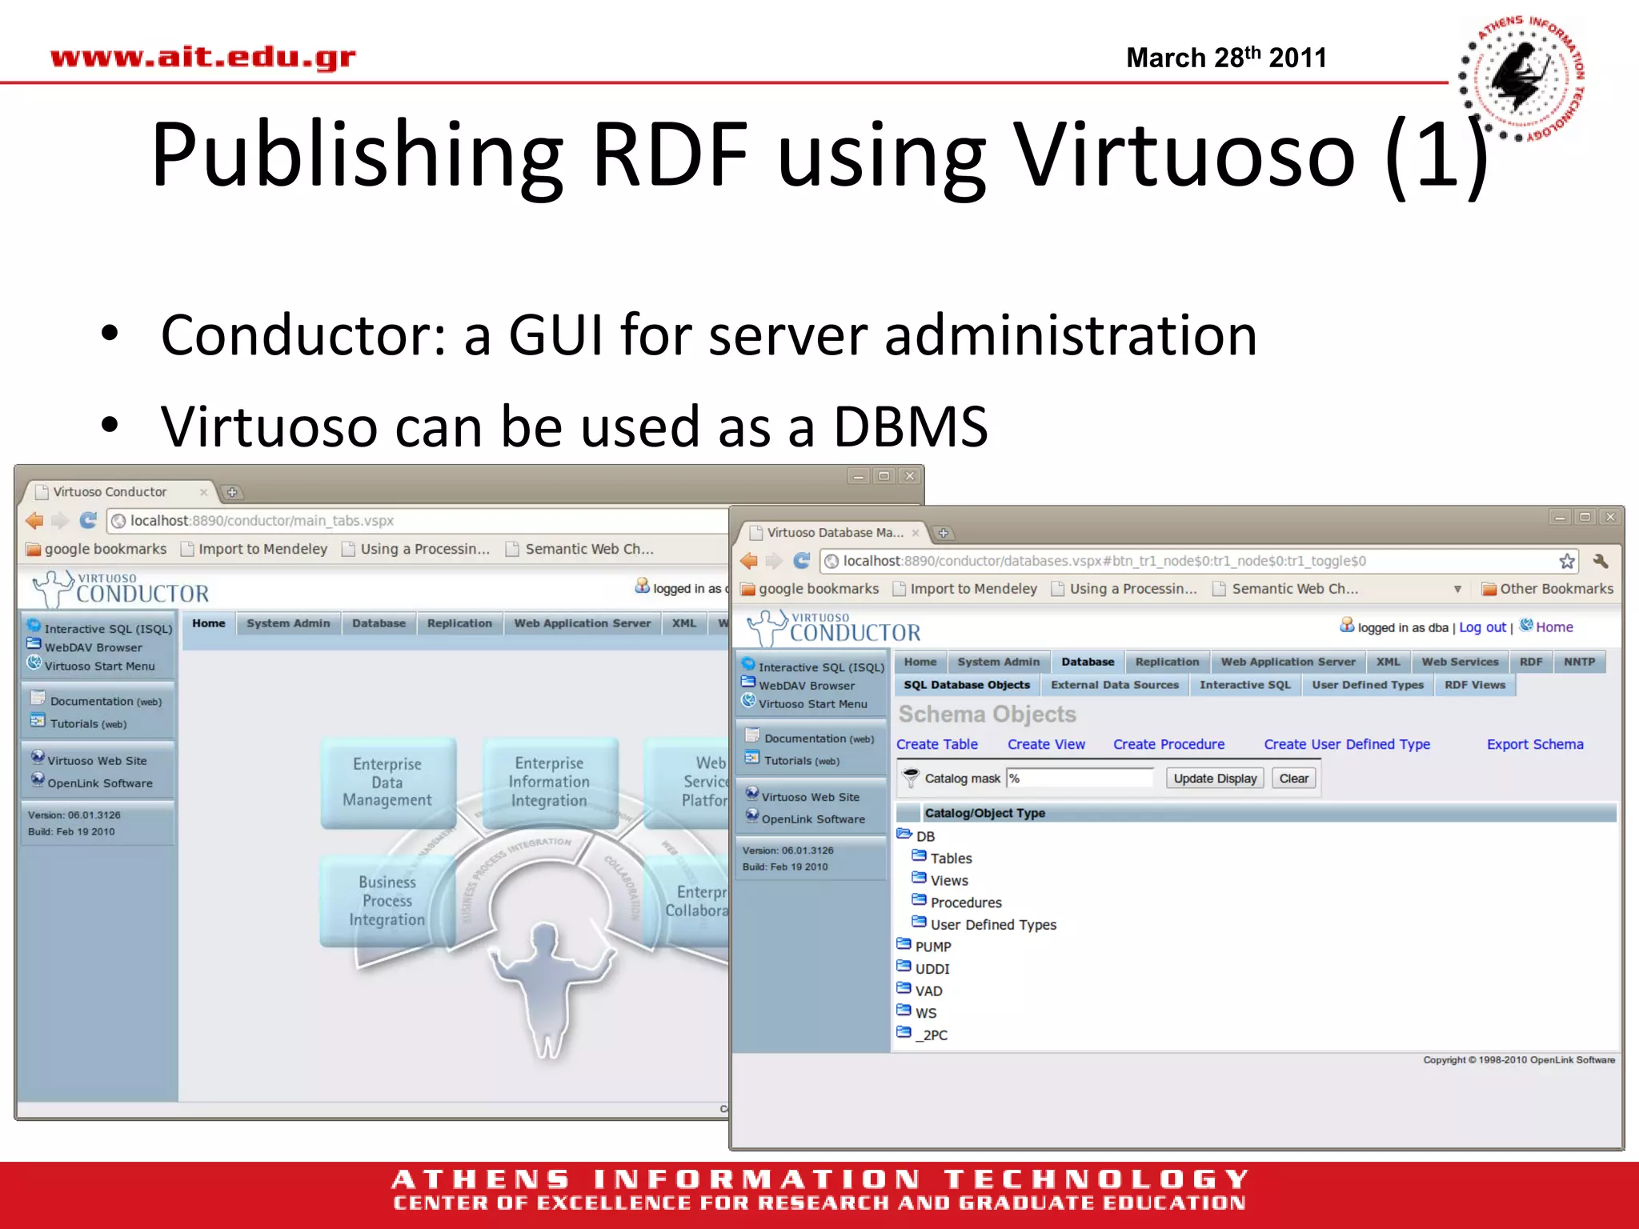The width and height of the screenshot is (1639, 1229).
Task: Open the User Defined Types subtab
Action: [x=1367, y=685]
